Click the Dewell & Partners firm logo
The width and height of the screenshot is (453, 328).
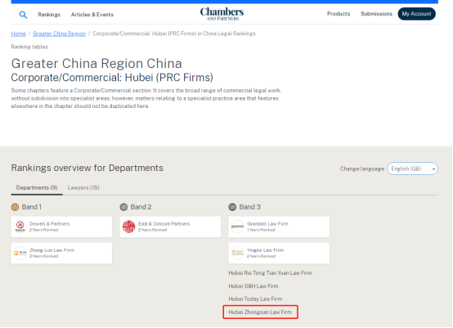point(20,227)
